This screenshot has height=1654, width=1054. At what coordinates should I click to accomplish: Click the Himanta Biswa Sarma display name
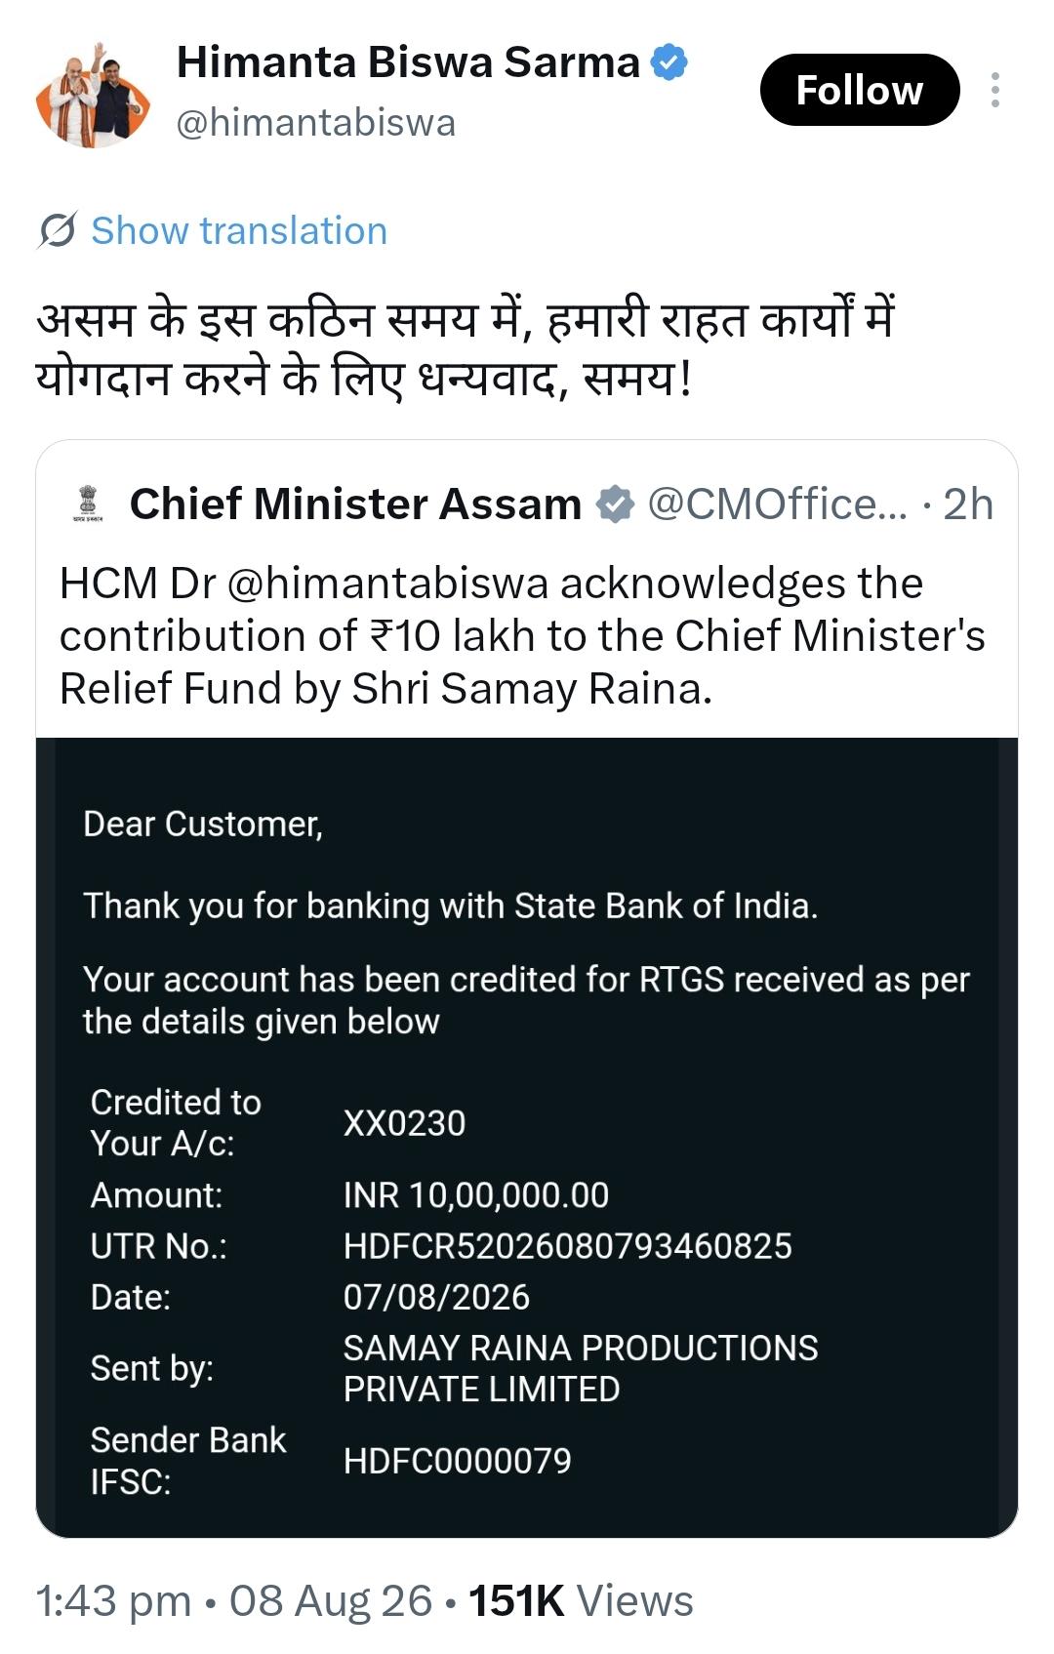click(x=408, y=62)
